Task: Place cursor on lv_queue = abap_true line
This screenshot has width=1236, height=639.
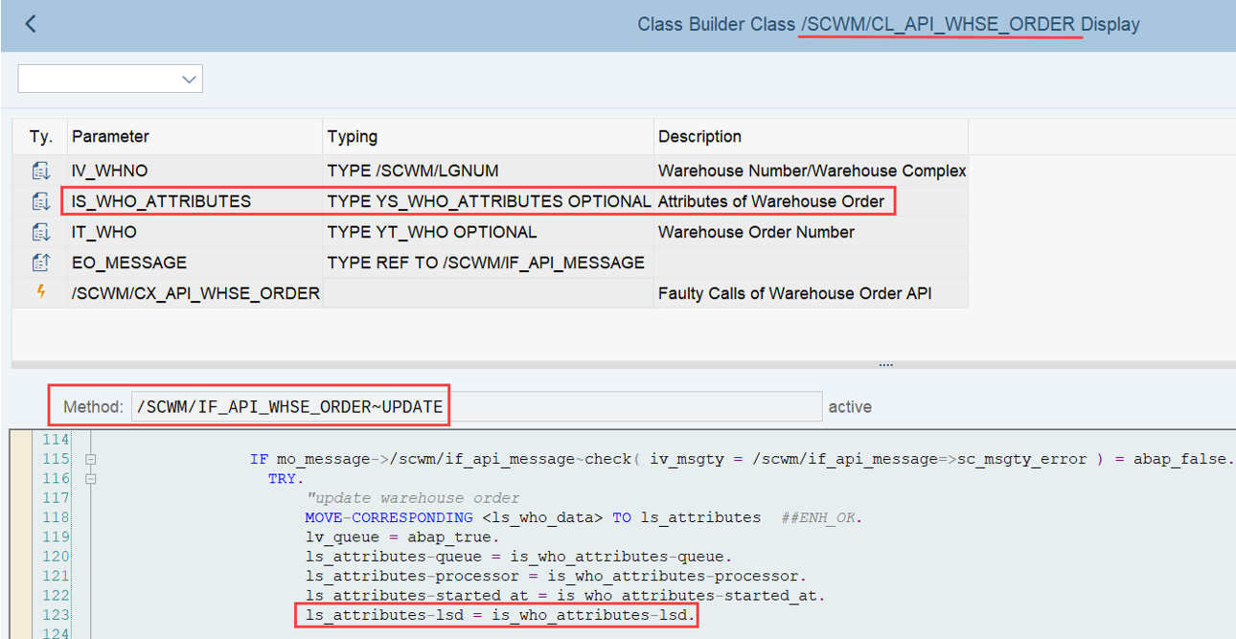Action: [402, 536]
